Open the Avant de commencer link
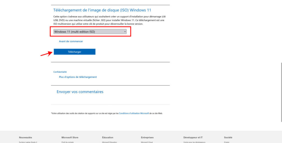The height and width of the screenshot is (143, 282). [x=71, y=41]
